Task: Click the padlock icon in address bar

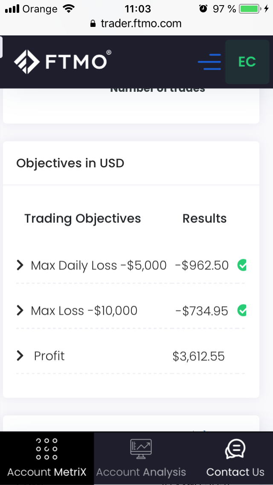Action: (94, 24)
